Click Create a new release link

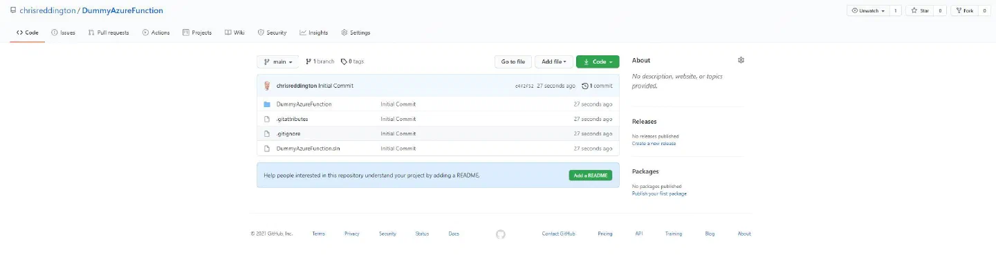pos(654,144)
